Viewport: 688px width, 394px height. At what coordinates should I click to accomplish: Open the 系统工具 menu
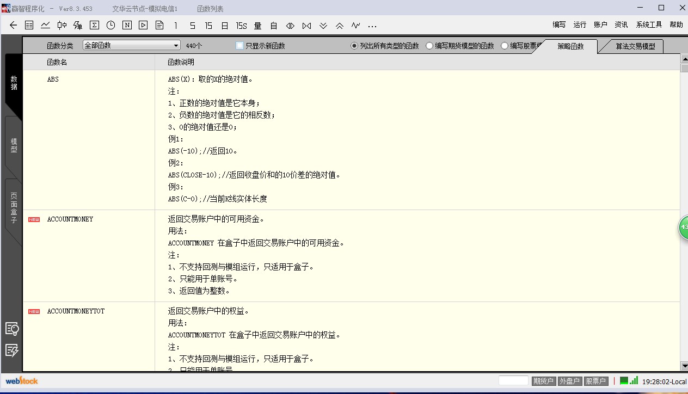[x=649, y=24]
